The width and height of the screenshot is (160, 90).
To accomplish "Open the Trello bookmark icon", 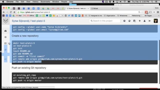I will [79, 15].
